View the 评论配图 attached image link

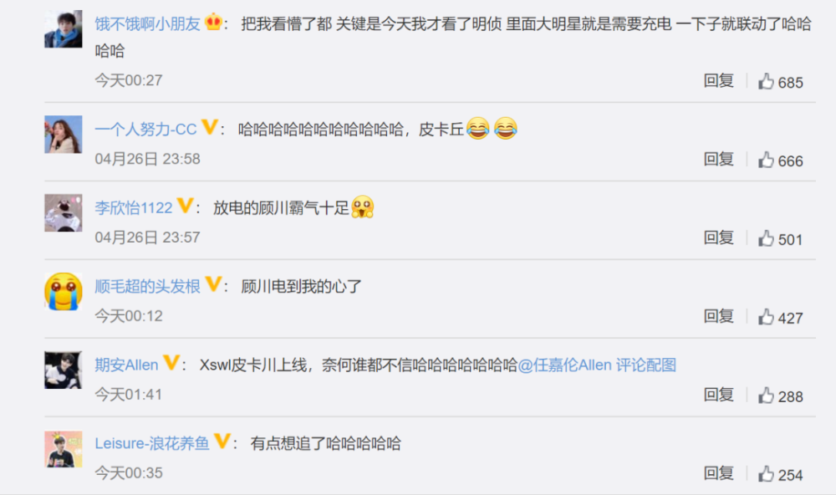tap(646, 365)
